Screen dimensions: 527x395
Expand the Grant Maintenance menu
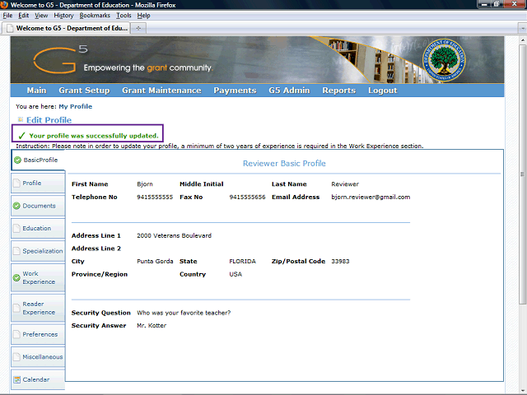pyautogui.click(x=161, y=91)
